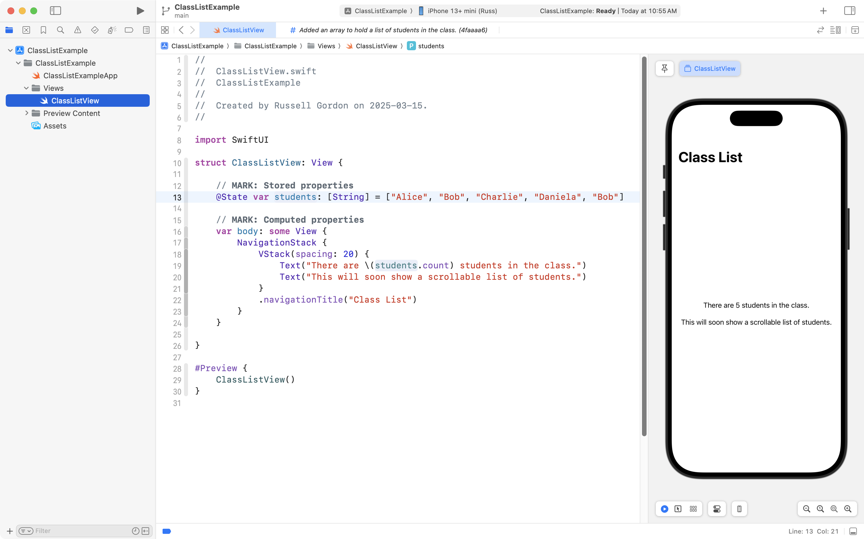Viewport: 864px width, 539px height.
Task: Open the iPhone 13+ mini destination selector
Action: click(x=462, y=11)
